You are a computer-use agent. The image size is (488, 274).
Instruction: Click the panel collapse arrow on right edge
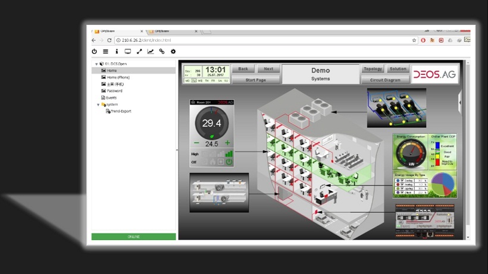[460, 102]
